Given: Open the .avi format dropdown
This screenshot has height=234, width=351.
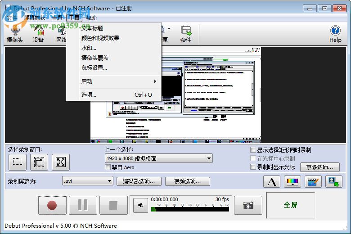Looking at the screenshot, I should coord(88,181).
